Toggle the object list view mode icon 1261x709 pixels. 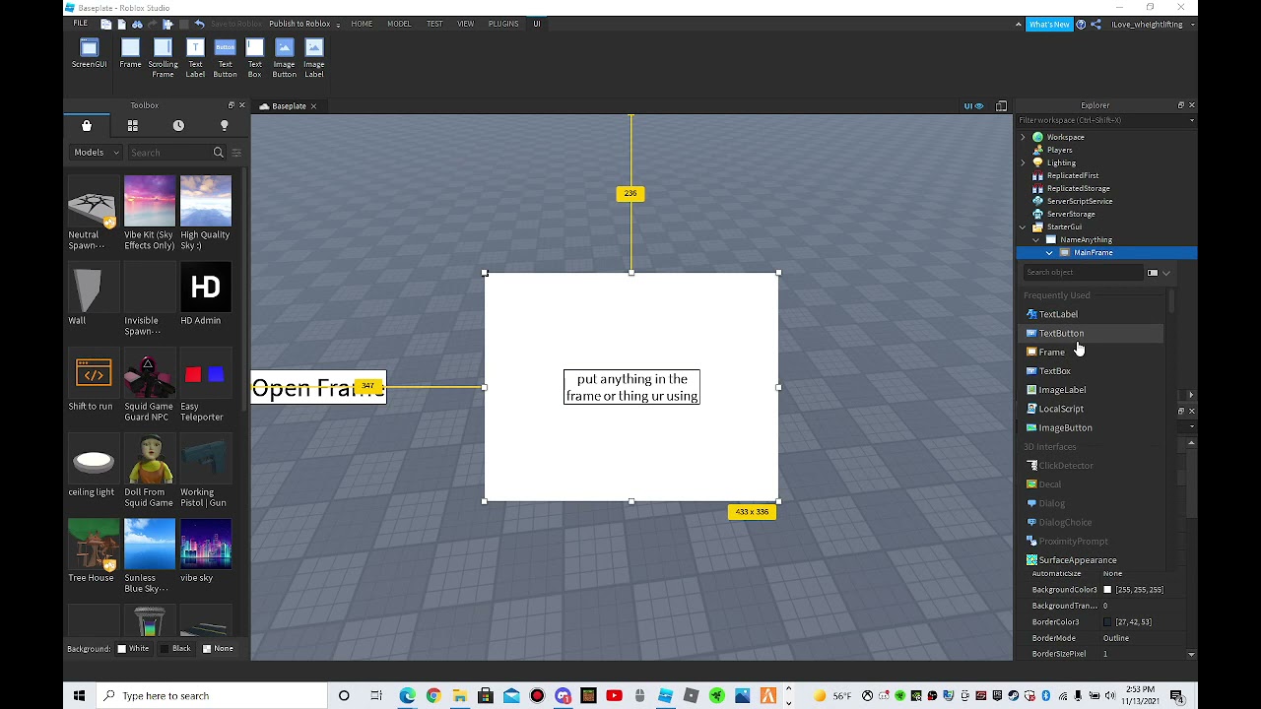[x=1152, y=273]
